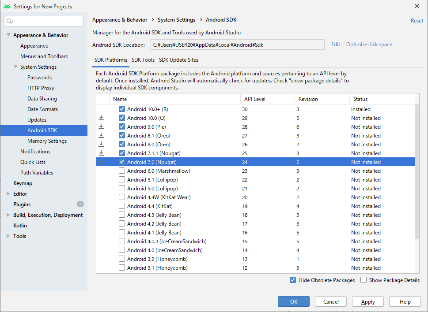Check Android 4.4 (KitKat) platform
The width and height of the screenshot is (428, 312).
tap(122, 206)
